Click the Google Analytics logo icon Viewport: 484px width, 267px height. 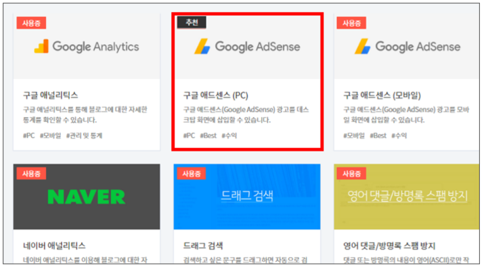point(41,47)
